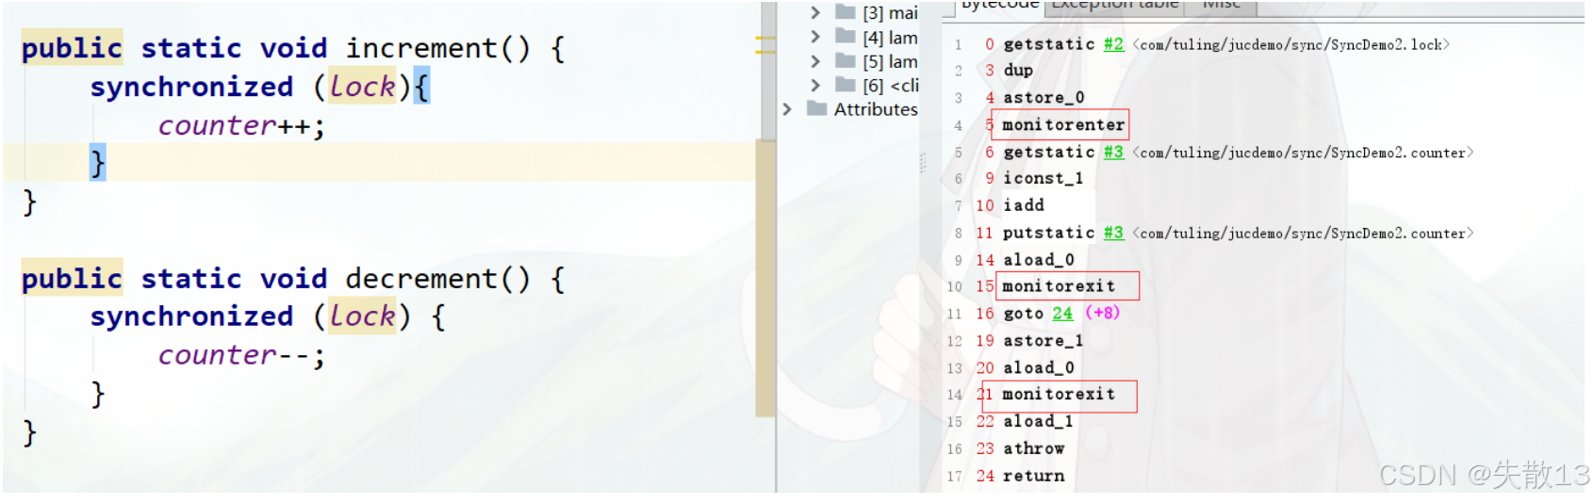Click the monitorenter instruction at offset 5
This screenshot has height=503, width=1594.
[1063, 124]
